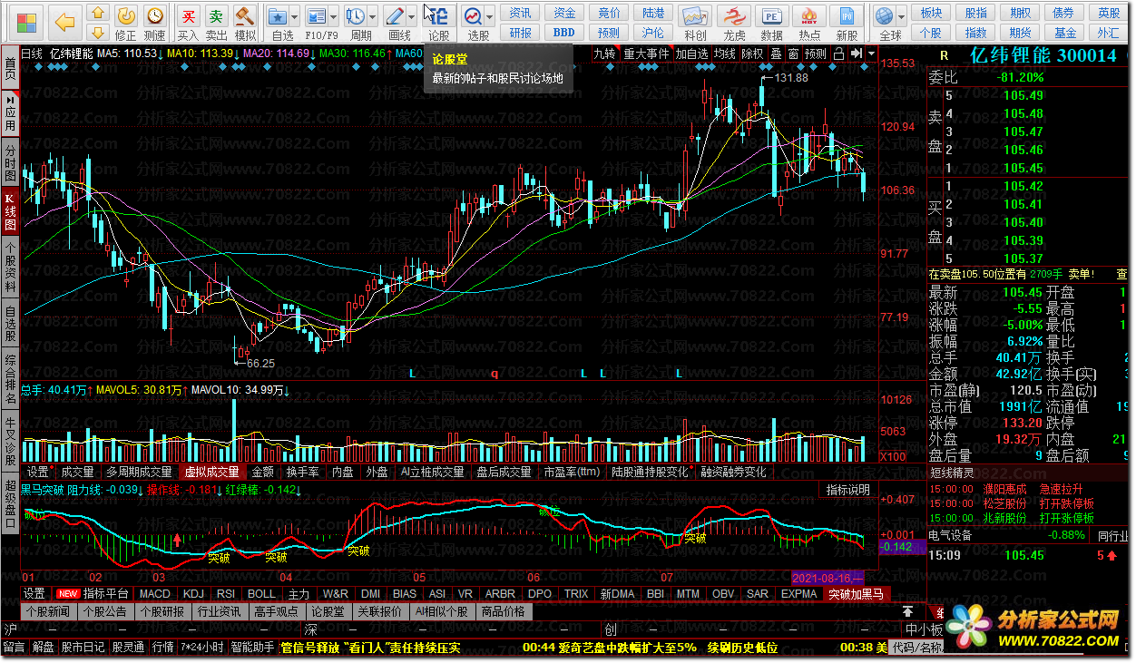This screenshot has height=663, width=1136.
Task: Open the 模拟 simulation gavel icon
Action: 245,24
